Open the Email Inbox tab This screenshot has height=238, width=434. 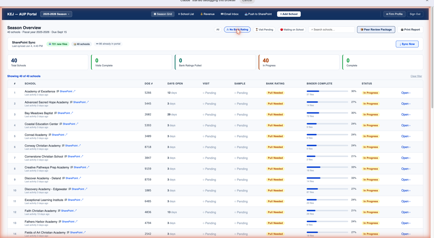[x=230, y=14]
